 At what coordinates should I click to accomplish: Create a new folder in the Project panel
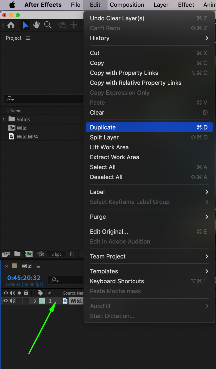tap(17, 254)
